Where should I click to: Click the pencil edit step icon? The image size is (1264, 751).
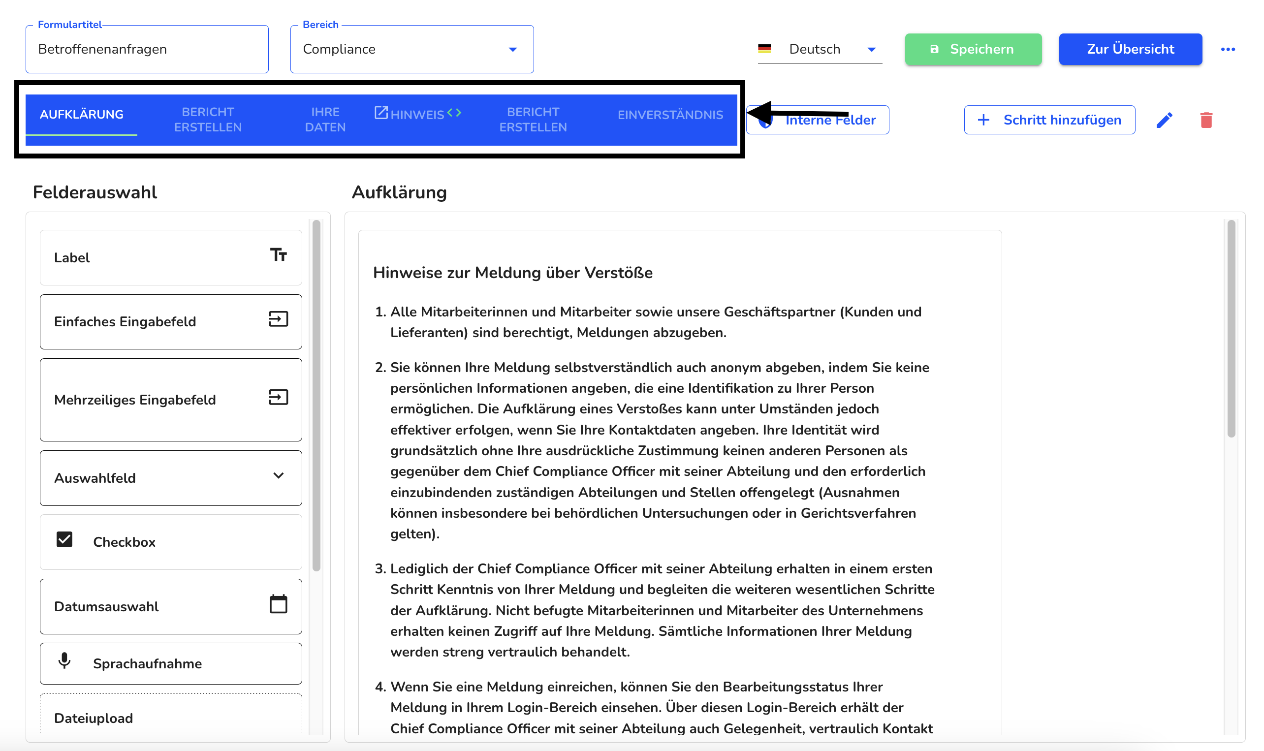point(1164,120)
